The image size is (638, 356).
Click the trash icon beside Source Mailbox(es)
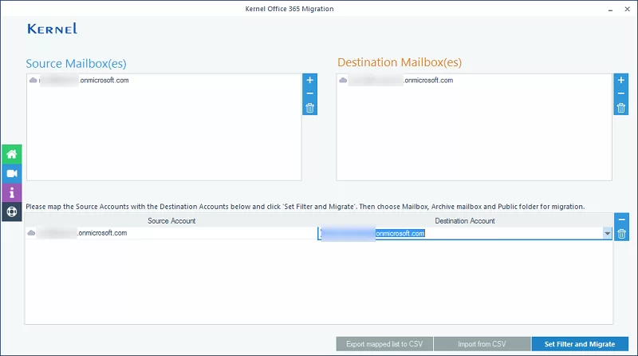[309, 108]
